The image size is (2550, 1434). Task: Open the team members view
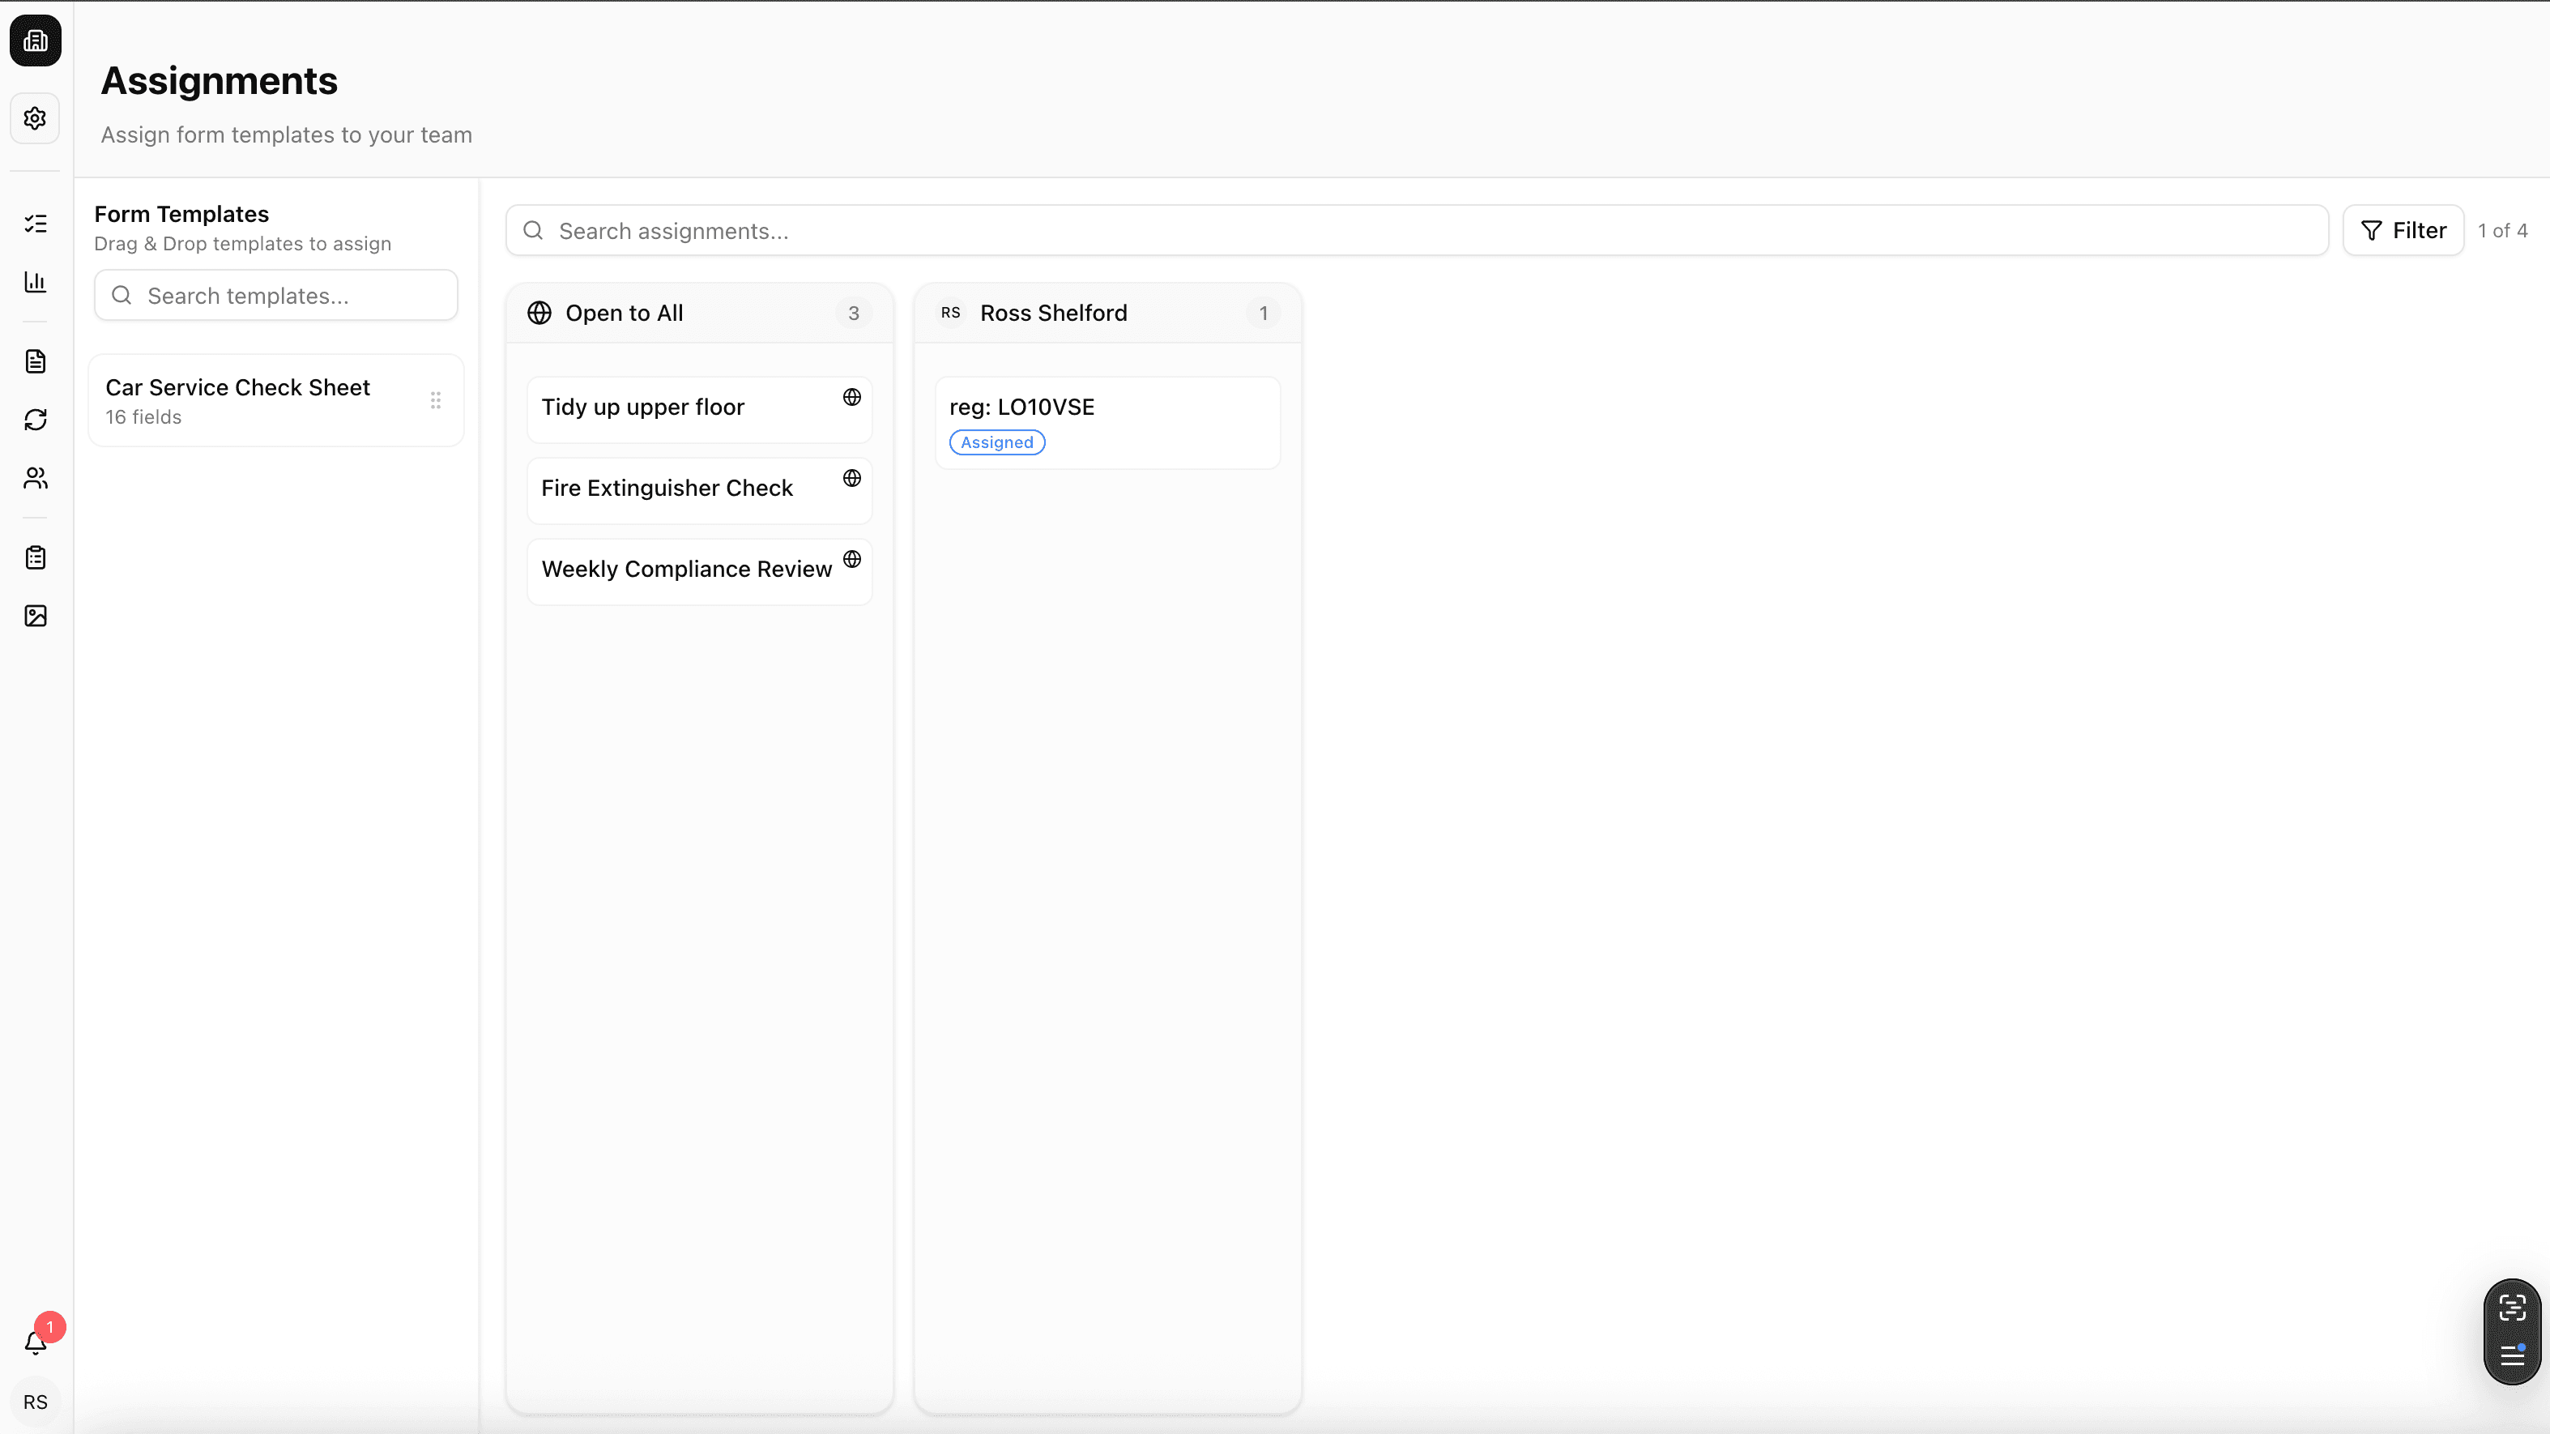pos(36,478)
